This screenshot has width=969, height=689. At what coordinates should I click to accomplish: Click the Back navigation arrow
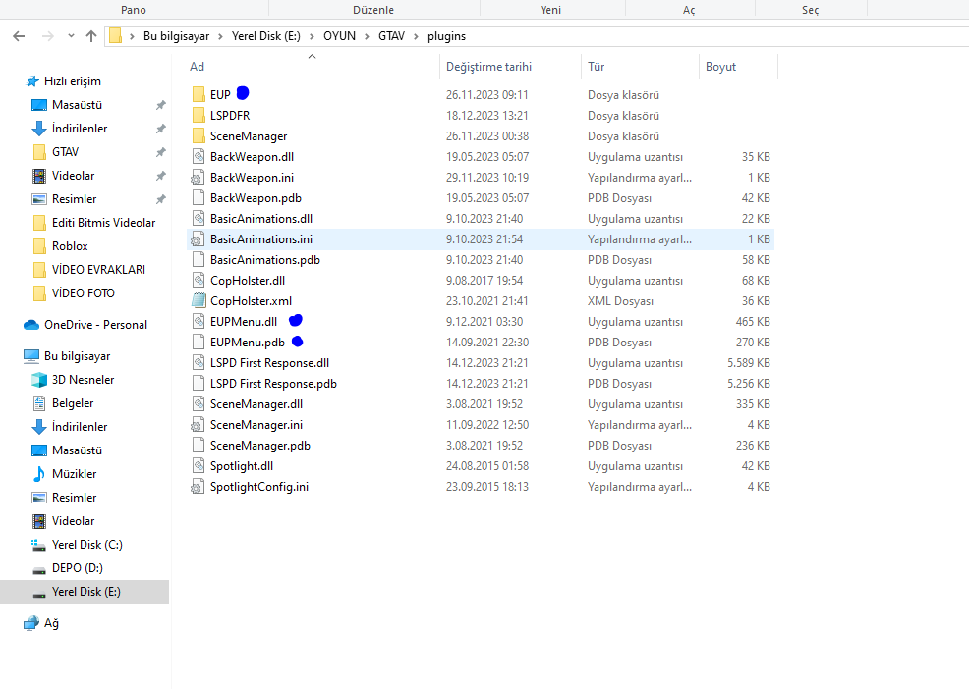tap(19, 36)
